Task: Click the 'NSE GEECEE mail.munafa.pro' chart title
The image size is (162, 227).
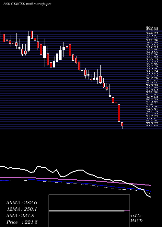Action: [27, 4]
